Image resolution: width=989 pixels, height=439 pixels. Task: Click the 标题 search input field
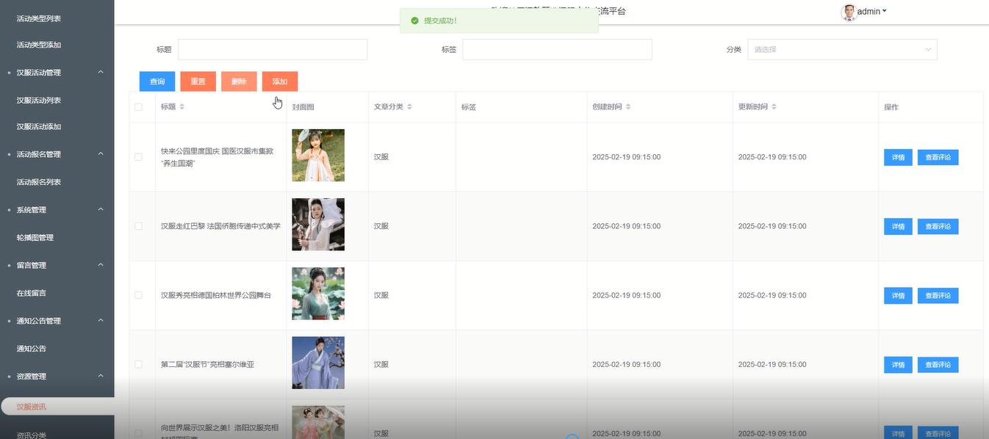point(273,49)
